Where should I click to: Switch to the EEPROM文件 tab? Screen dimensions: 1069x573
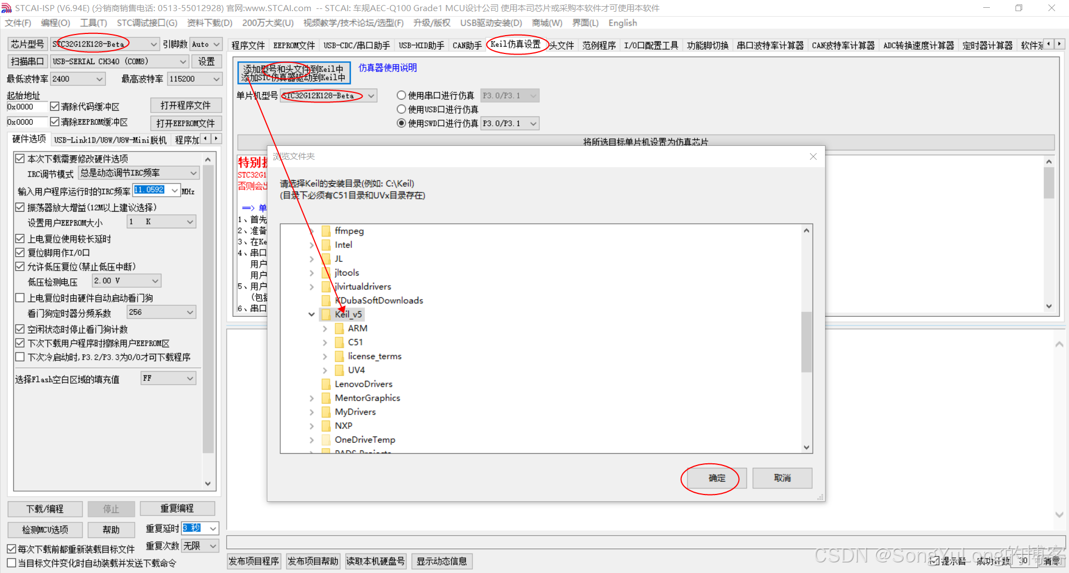point(294,45)
